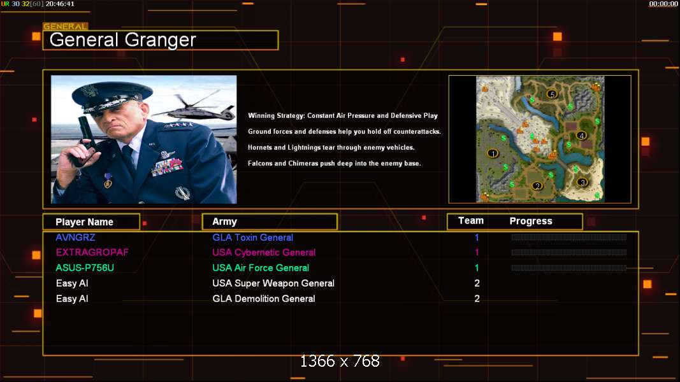Click start position marker 1 on the map
The height and width of the screenshot is (382, 680).
point(493,153)
